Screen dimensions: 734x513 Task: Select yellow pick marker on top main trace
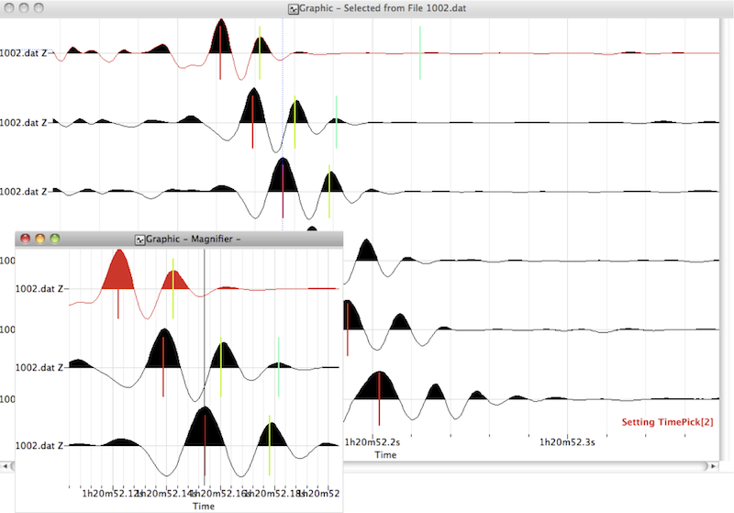259,55
